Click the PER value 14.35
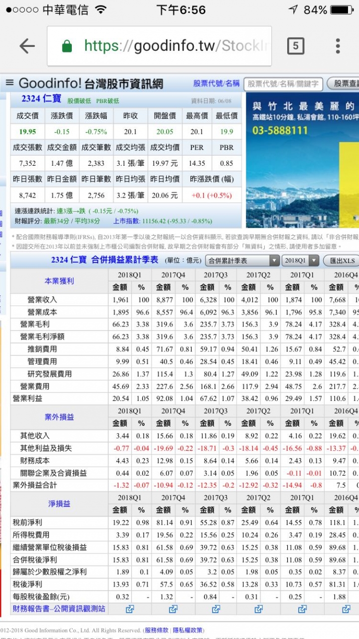The image size is (359, 639). pos(196,163)
